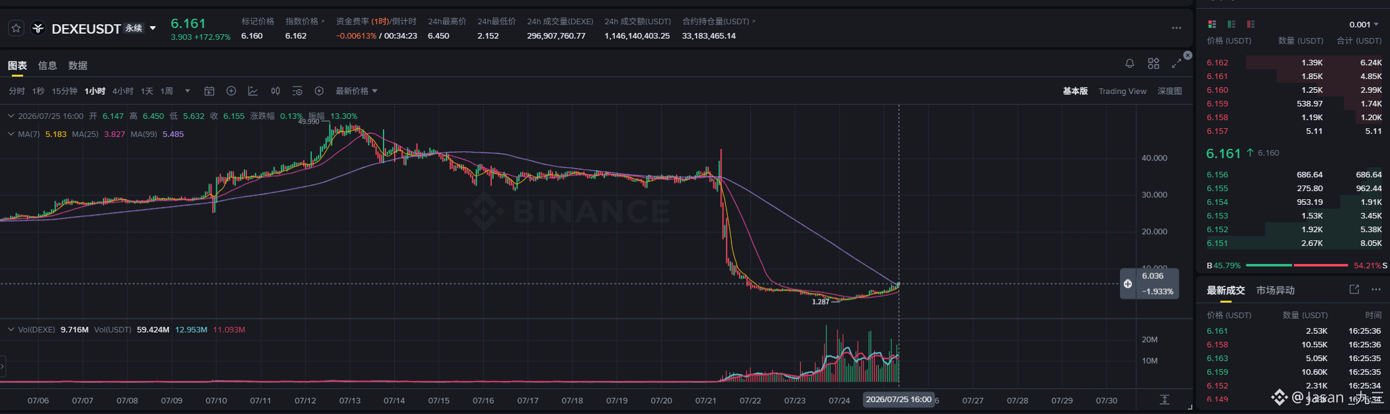Select the 1天 chart interval
The width and height of the screenshot is (1390, 414).
(147, 91)
